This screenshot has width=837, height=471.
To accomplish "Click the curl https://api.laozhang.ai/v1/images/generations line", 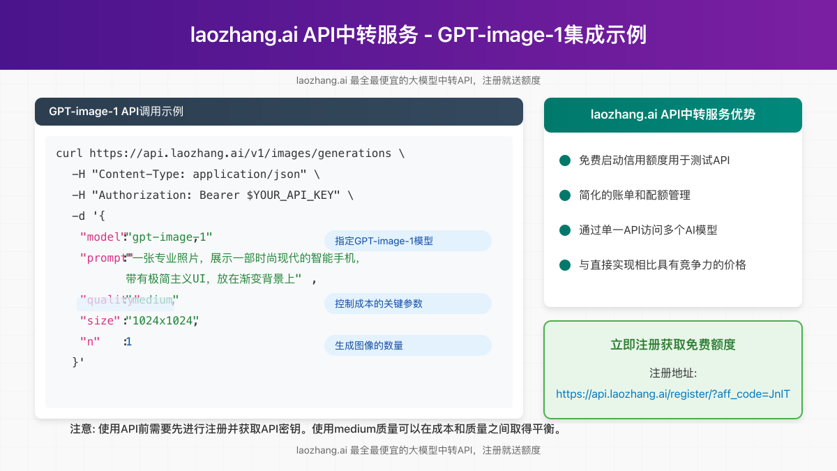I will point(230,154).
